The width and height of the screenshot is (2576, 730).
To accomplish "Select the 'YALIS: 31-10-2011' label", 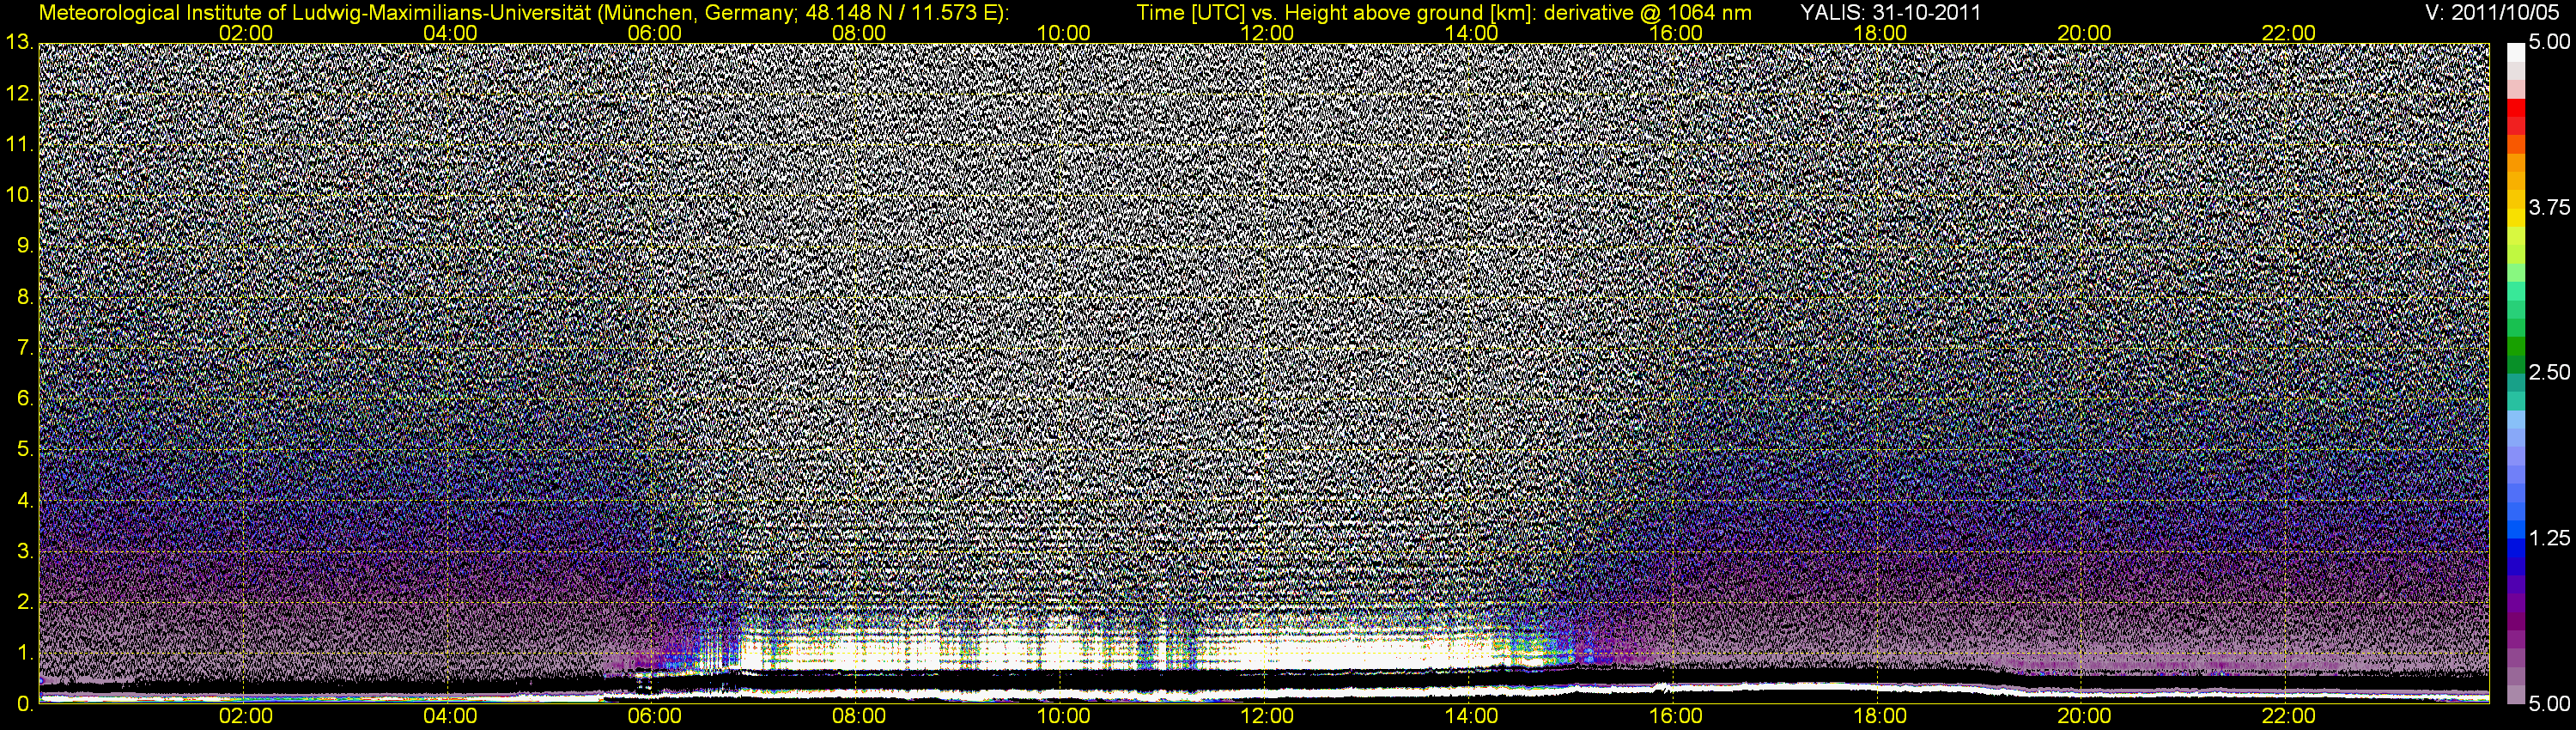I will pos(1890,13).
